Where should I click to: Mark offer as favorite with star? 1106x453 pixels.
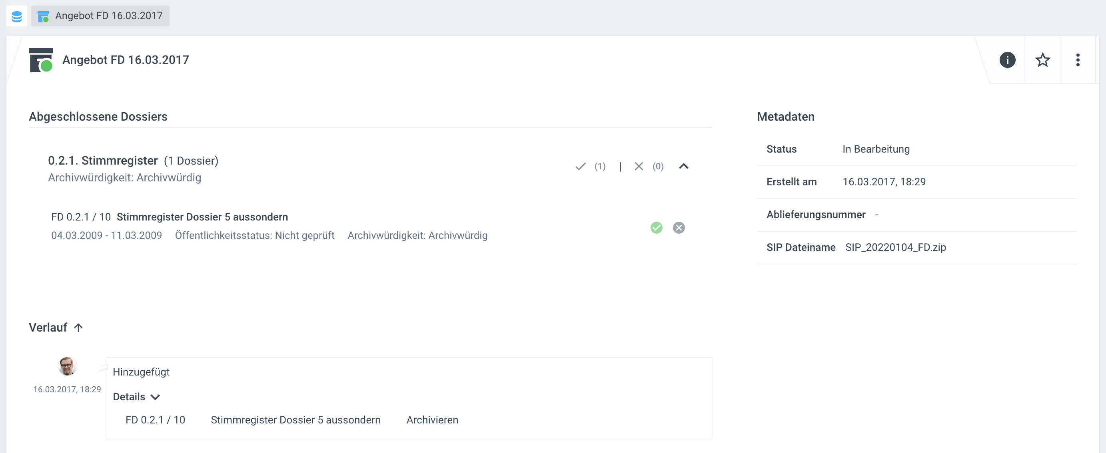click(1042, 60)
